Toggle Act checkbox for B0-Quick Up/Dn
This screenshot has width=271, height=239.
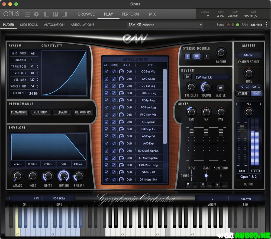[x=107, y=151]
